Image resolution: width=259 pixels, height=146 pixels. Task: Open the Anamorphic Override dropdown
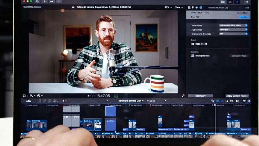(233, 34)
